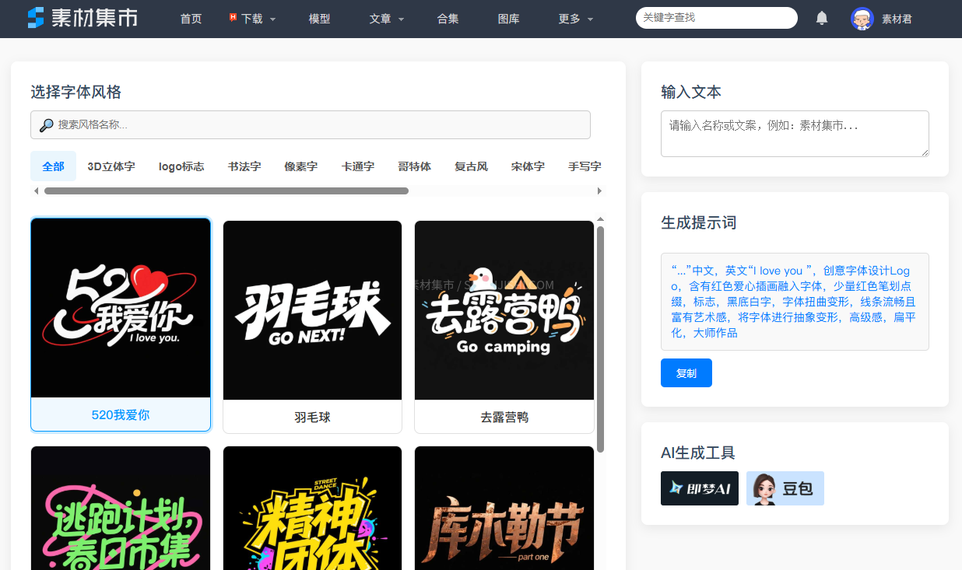The width and height of the screenshot is (962, 570).
Task: Click the tab strip right scroll arrow
Action: [599, 191]
